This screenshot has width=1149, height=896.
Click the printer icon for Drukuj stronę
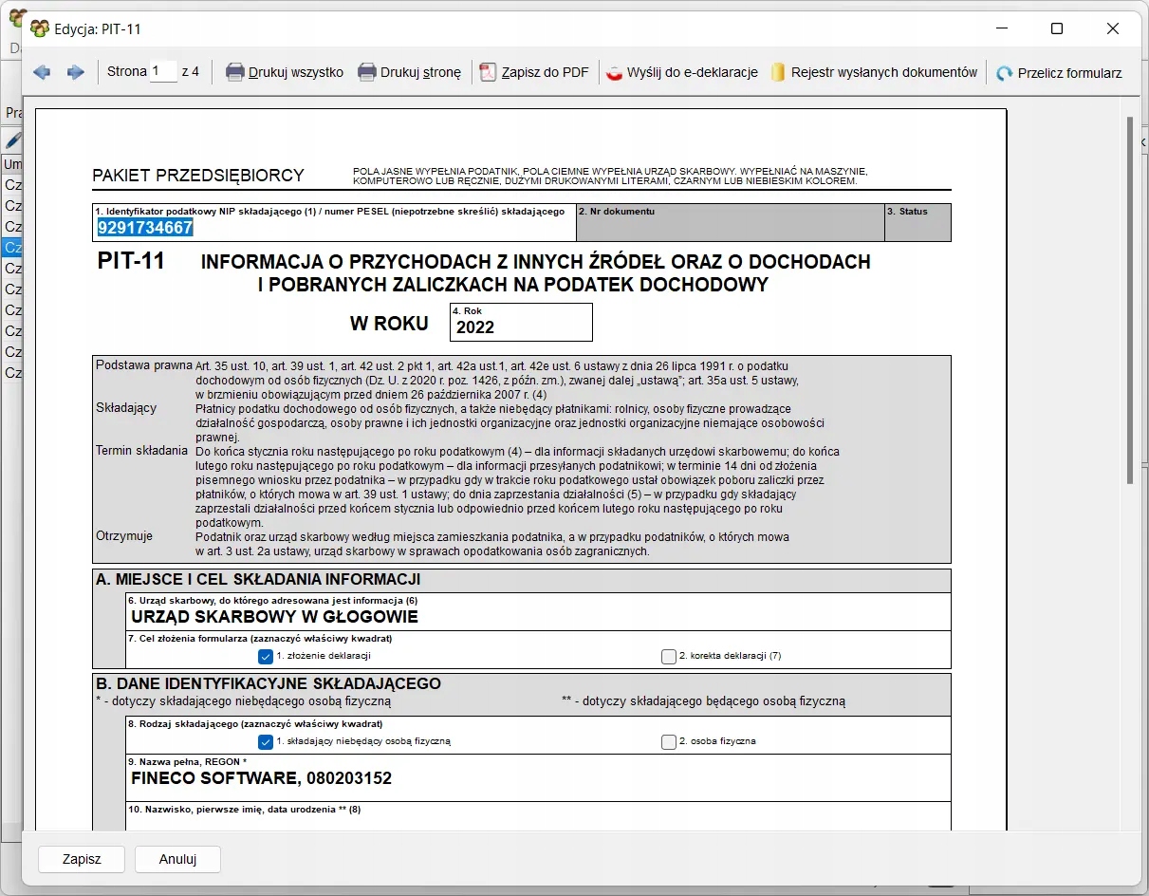point(367,72)
